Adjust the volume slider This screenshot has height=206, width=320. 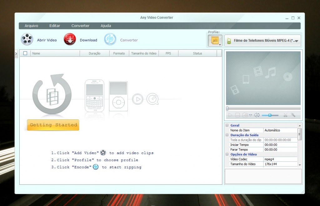(270, 115)
